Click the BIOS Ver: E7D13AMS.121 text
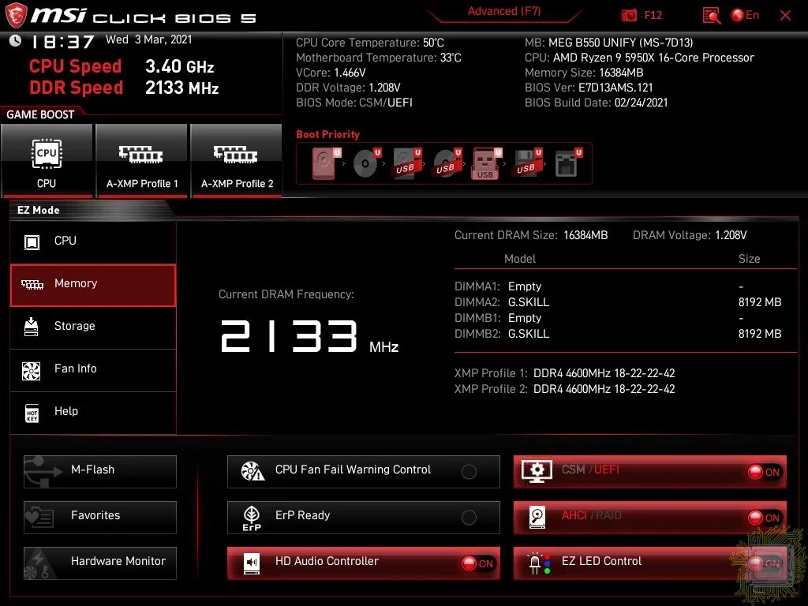This screenshot has width=808, height=606. coord(589,88)
